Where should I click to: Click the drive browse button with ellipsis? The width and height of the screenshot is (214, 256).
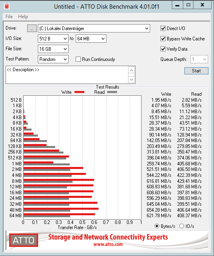(32, 28)
